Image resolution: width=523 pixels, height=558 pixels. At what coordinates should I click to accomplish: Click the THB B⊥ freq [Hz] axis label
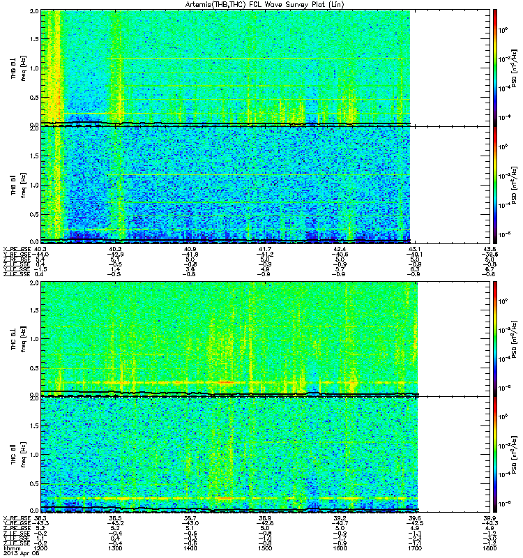pyautogui.click(x=24, y=68)
